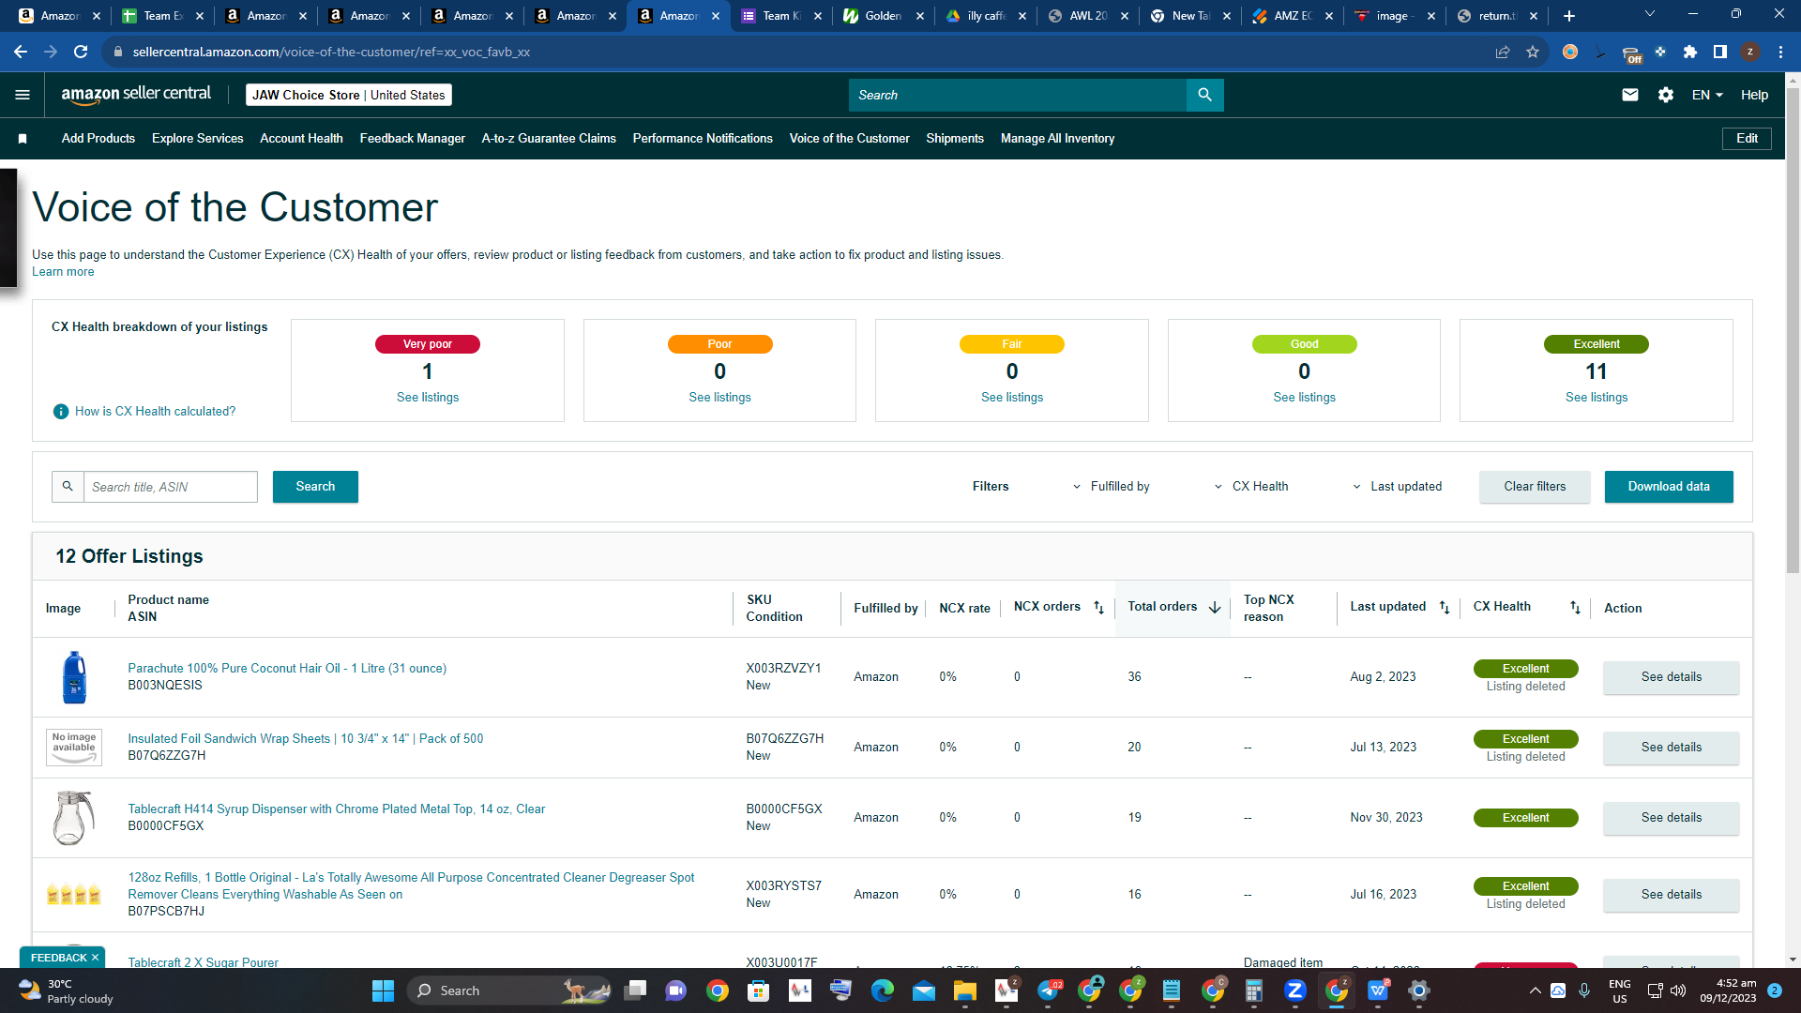
Task: Go to Account Health
Action: pyautogui.click(x=301, y=139)
